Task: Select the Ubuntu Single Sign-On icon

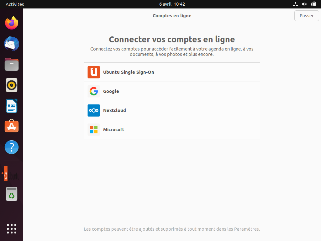Action: pos(93,72)
